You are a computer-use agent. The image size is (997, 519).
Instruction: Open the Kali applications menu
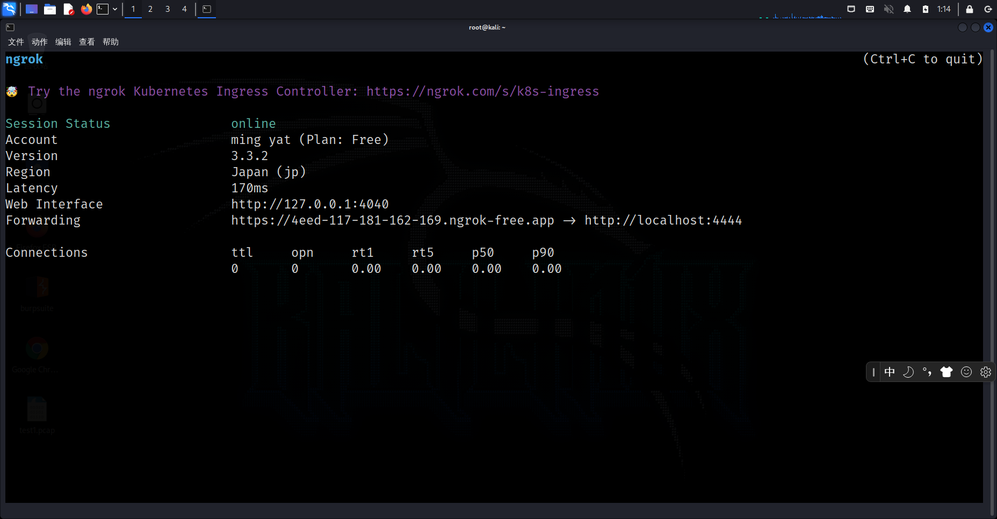[9, 9]
